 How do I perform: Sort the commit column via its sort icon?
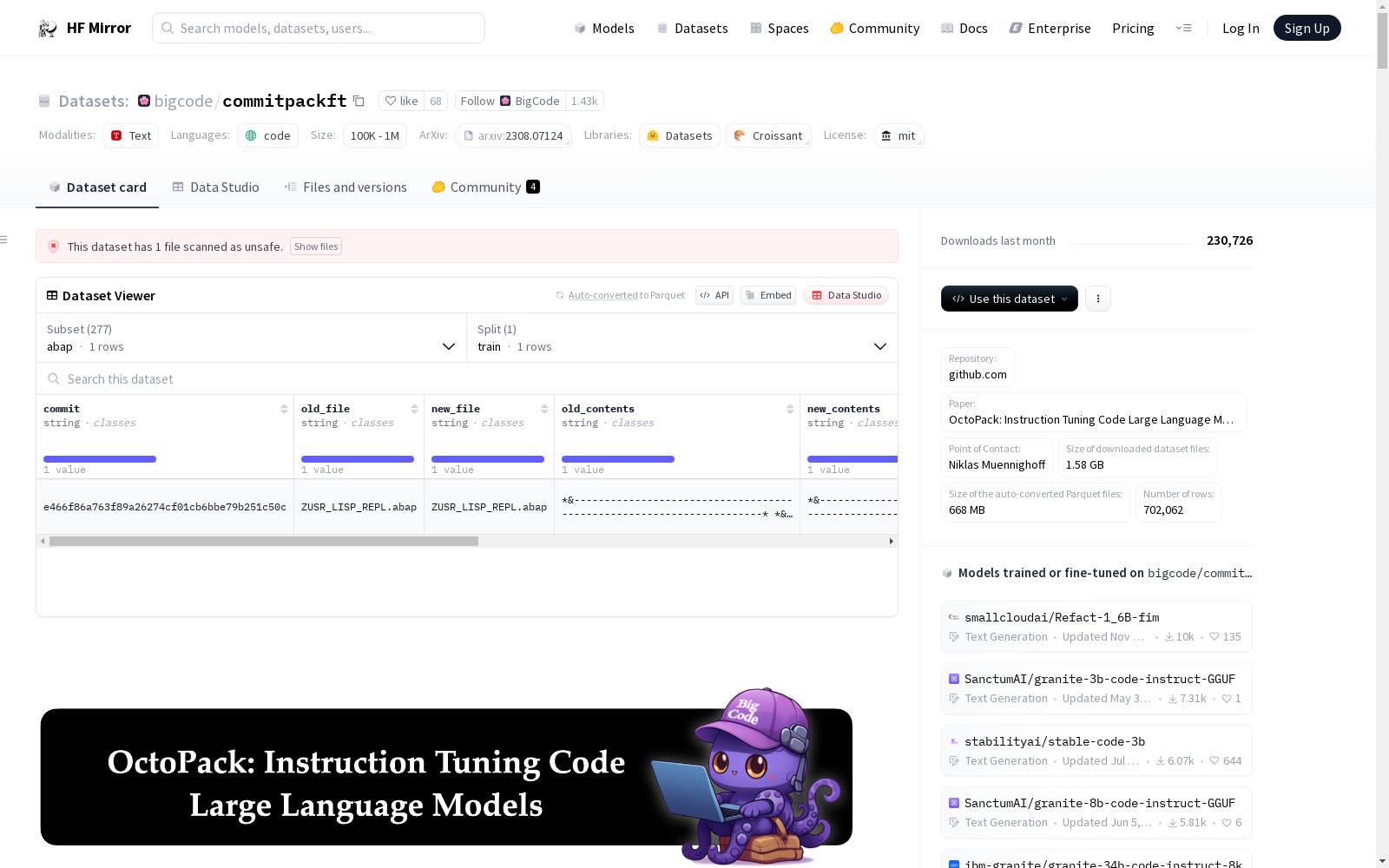284,409
